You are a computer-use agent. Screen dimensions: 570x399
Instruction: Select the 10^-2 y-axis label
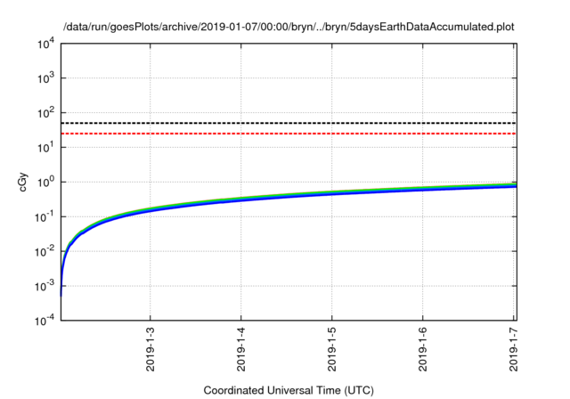[45, 251]
